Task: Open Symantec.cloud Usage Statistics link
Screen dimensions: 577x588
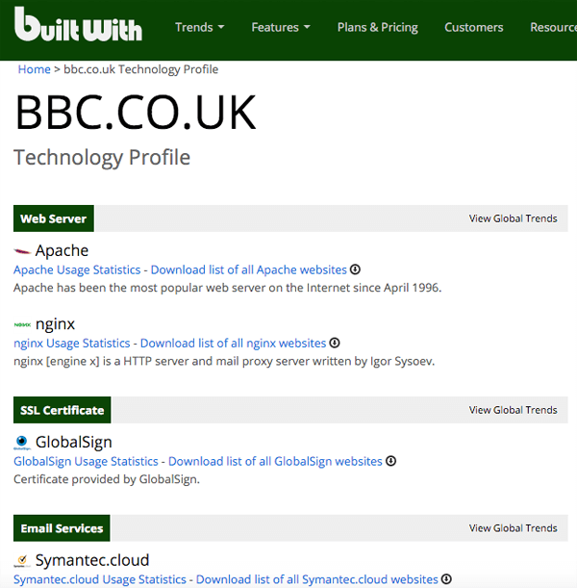Action: (100, 579)
